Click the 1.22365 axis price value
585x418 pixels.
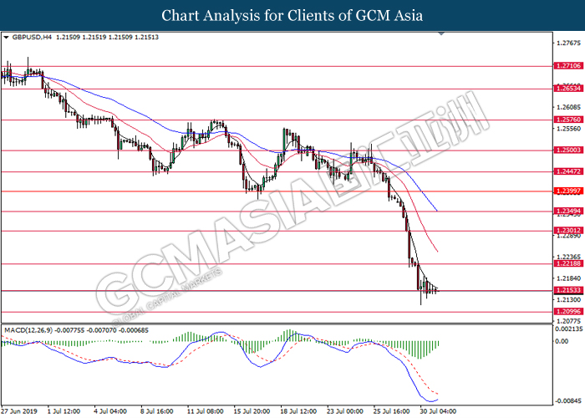click(568, 257)
